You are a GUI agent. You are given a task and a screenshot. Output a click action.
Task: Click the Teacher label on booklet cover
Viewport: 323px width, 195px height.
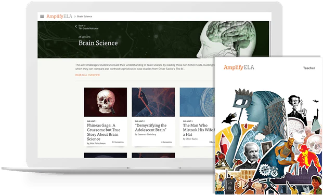pyautogui.click(x=309, y=68)
